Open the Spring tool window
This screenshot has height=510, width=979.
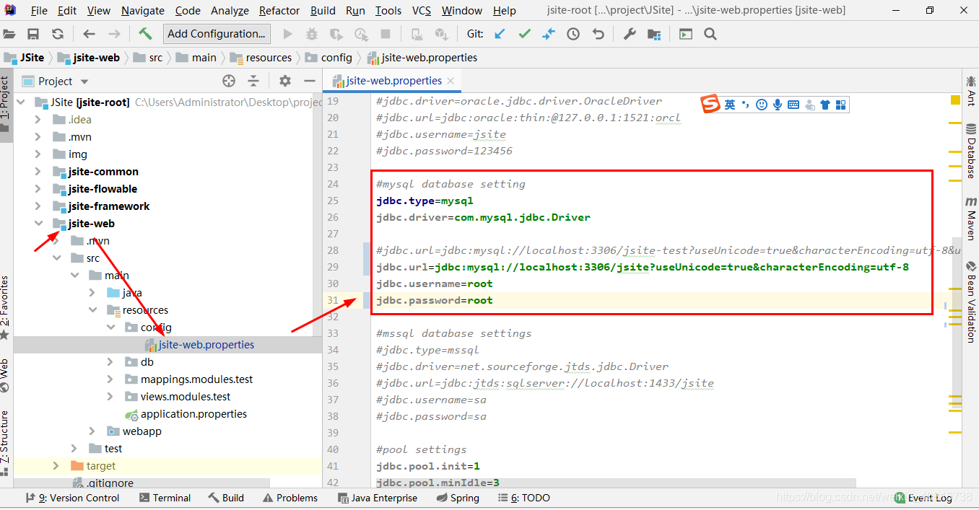coord(458,498)
